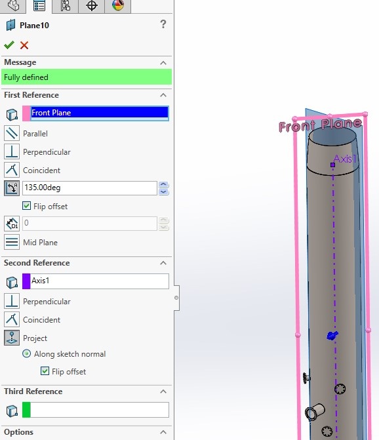Select Along sketch normal radio button
Viewport: 379px width, 440px height.
point(27,353)
